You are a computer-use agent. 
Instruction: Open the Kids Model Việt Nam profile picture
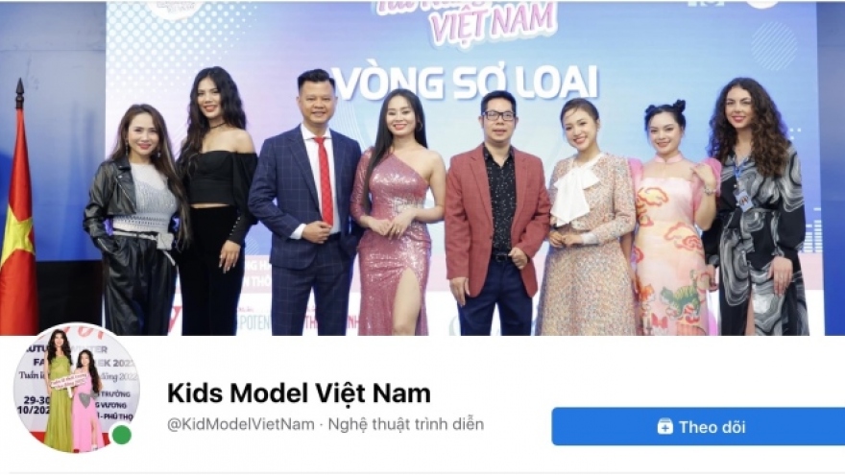pos(77,388)
